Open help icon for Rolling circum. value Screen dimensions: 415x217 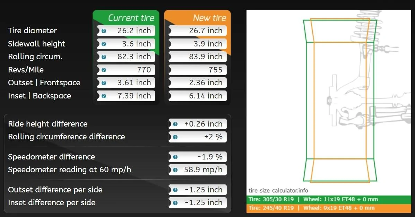104,57
